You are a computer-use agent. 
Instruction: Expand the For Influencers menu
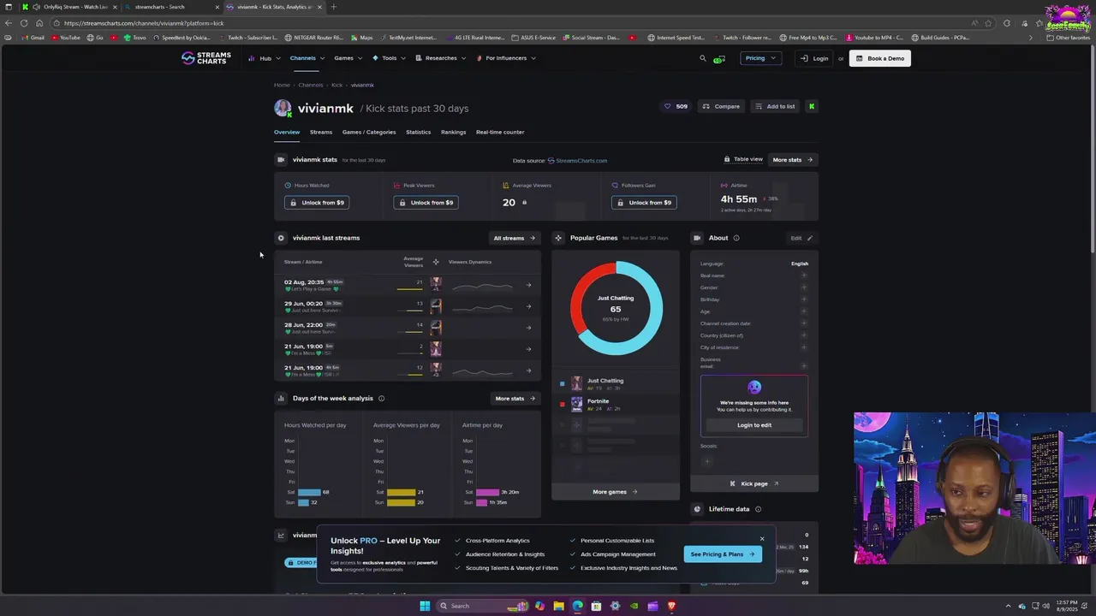point(506,58)
